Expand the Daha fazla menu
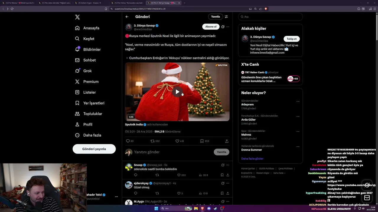 [88, 135]
